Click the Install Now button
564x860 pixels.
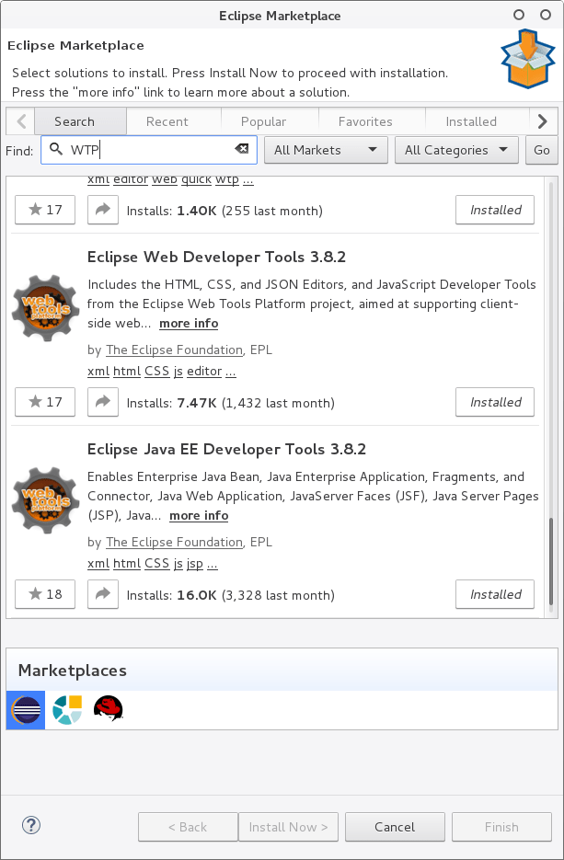(288, 827)
